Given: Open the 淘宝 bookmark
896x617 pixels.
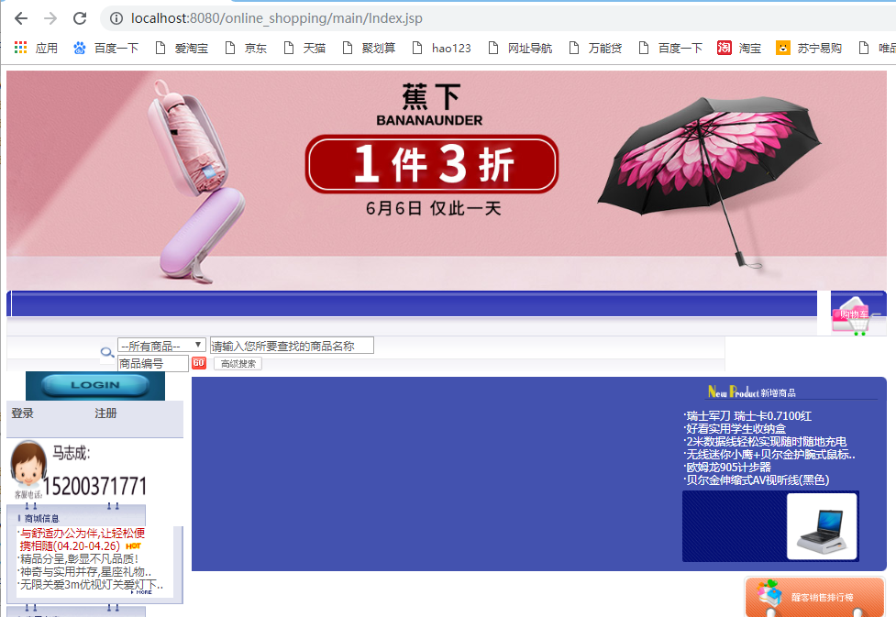Looking at the screenshot, I should click(x=739, y=48).
